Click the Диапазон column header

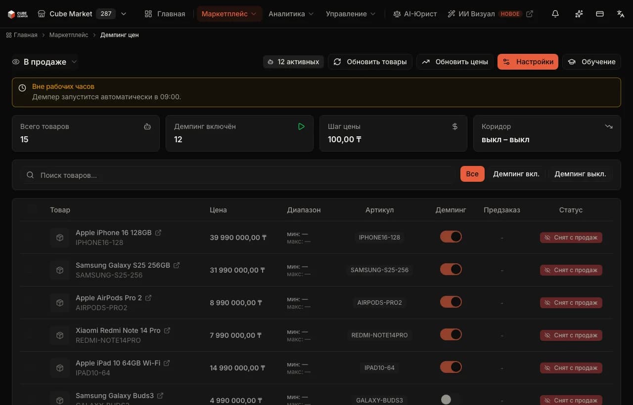[304, 210]
